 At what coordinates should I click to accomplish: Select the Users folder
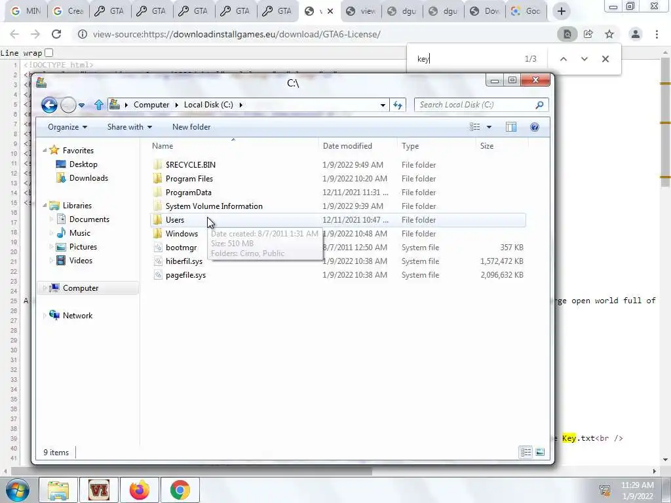point(338,220)
